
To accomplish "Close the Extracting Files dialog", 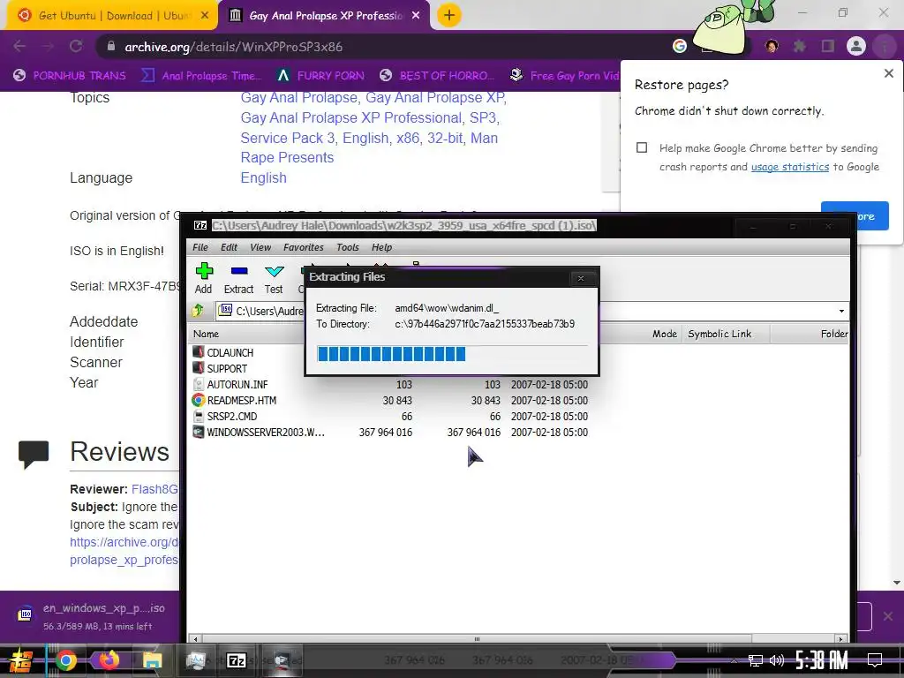I will tap(581, 278).
